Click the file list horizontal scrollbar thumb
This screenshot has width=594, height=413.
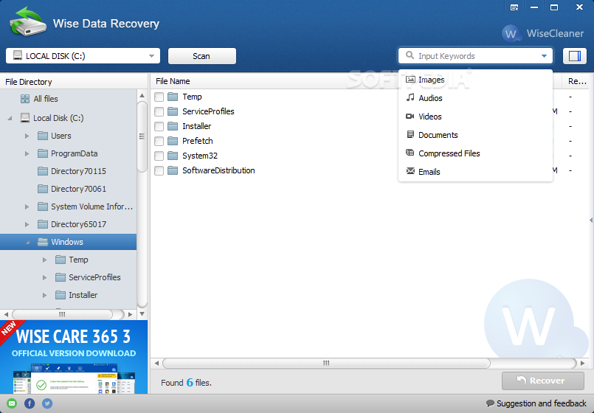coord(326,363)
